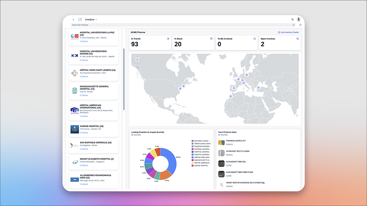
Task: Open the Live Inventory Tracker link
Action: (x=288, y=32)
